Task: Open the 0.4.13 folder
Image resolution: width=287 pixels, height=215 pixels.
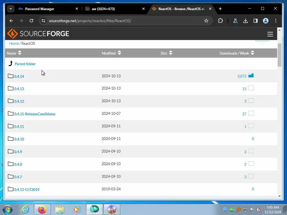Action: pos(19,89)
